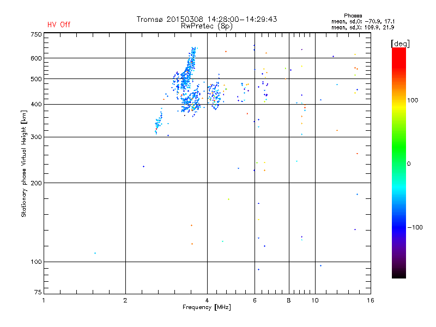The image size is (436, 327).
Task: Select 'mean, sd,X: 109.9, 21.9' line
Action: click(x=363, y=27)
